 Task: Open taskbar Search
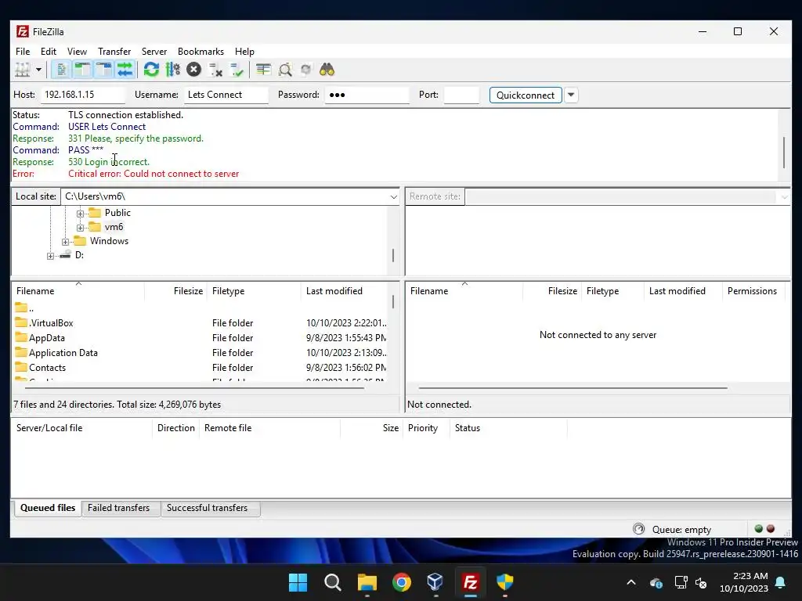[x=332, y=582]
